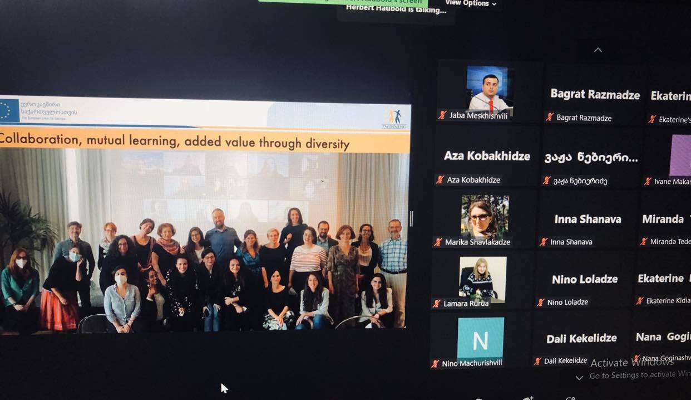
Task: Select Marika Shavlakadze's video tile
Action: click(485, 217)
